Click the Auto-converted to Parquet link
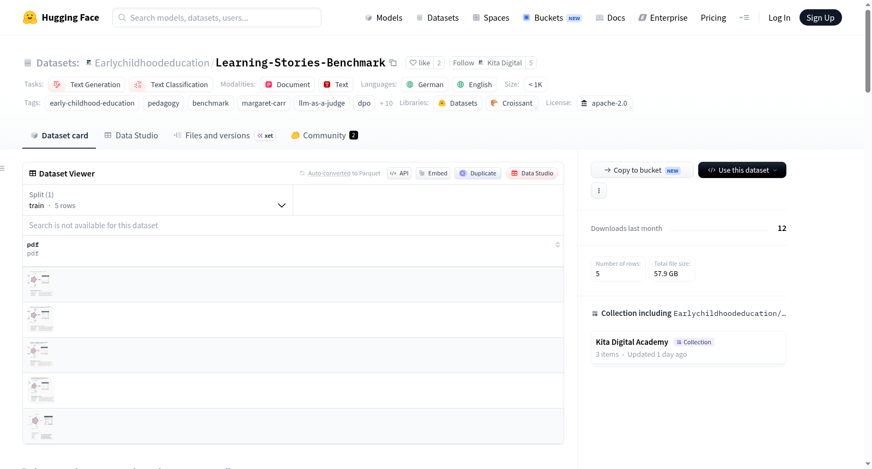872x469 pixels. pyautogui.click(x=344, y=173)
